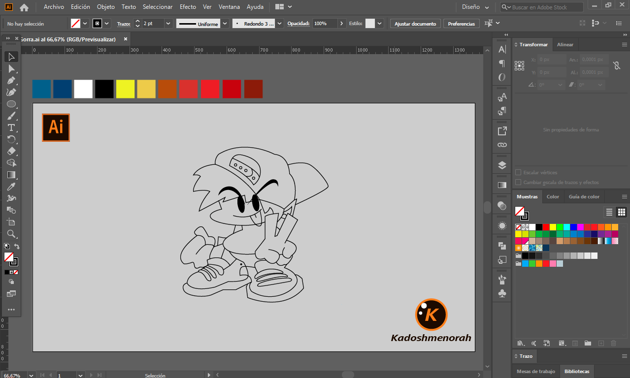Click Ajustar documento button
The width and height of the screenshot is (630, 378).
point(415,24)
